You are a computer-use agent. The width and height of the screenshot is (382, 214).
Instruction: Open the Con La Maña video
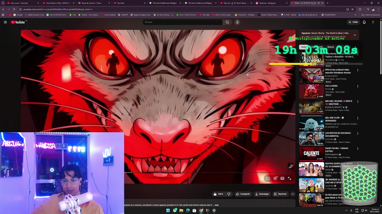click(x=331, y=86)
